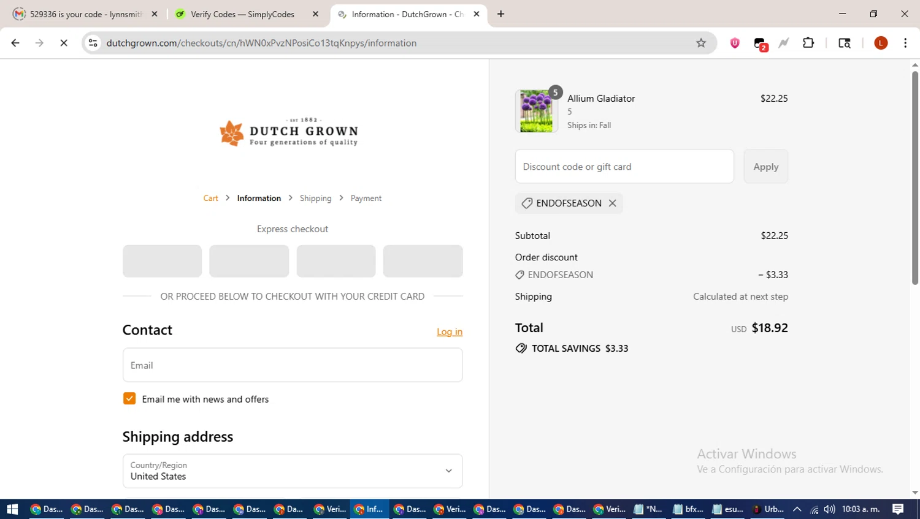Click the Payment breadcrumb step
Screen dimensions: 920x519
tap(366, 199)
